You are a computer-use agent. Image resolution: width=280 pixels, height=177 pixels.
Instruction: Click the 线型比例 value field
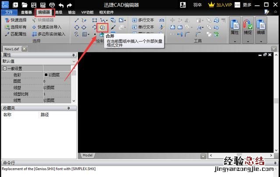[57, 94]
